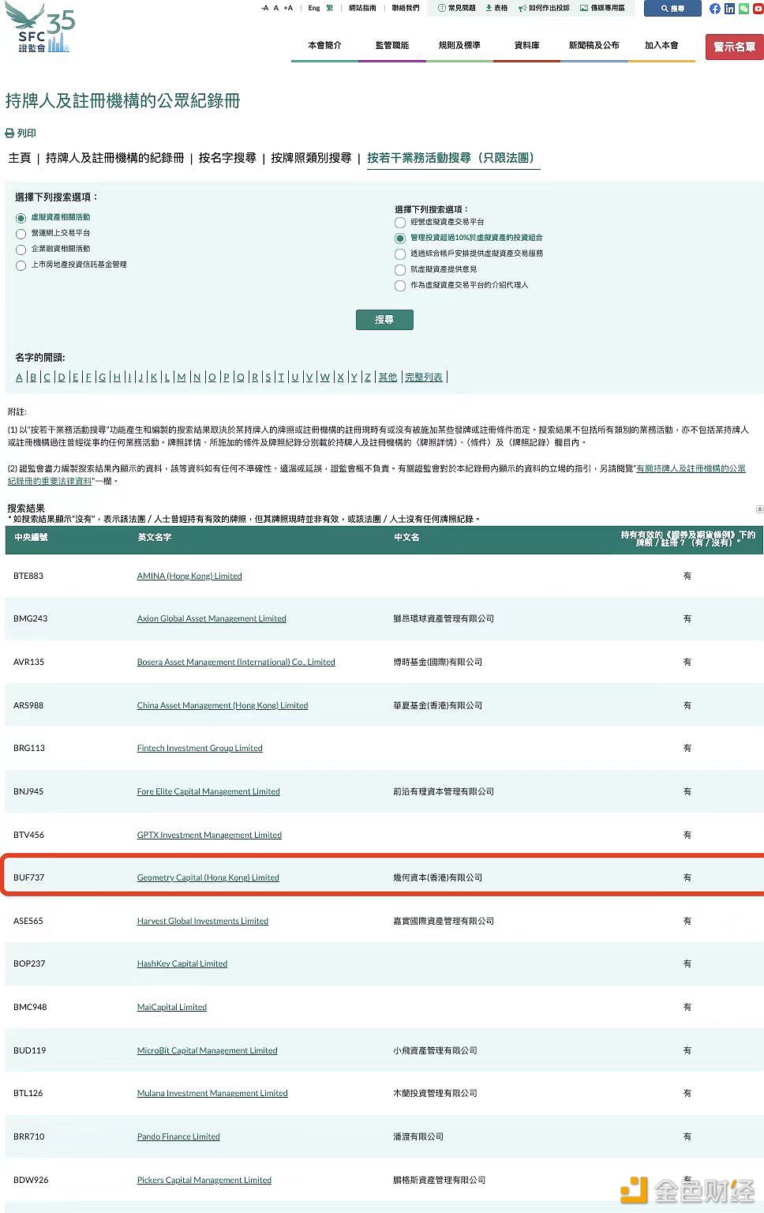Open MaiCapital Limited record
The image size is (764, 1213).
pyautogui.click(x=172, y=1008)
